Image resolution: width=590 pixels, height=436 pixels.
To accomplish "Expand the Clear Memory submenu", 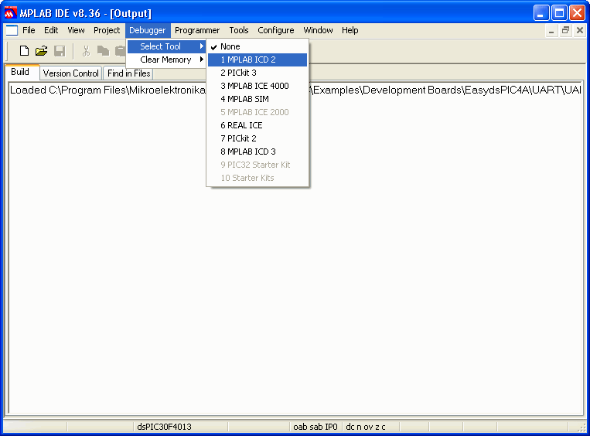I will (x=166, y=60).
